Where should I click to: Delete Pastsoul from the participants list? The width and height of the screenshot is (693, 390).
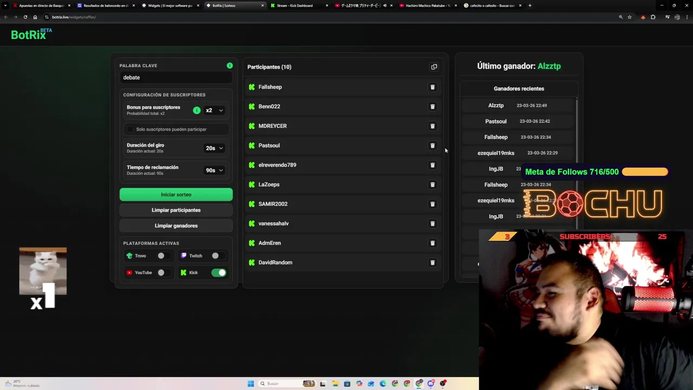tap(432, 146)
